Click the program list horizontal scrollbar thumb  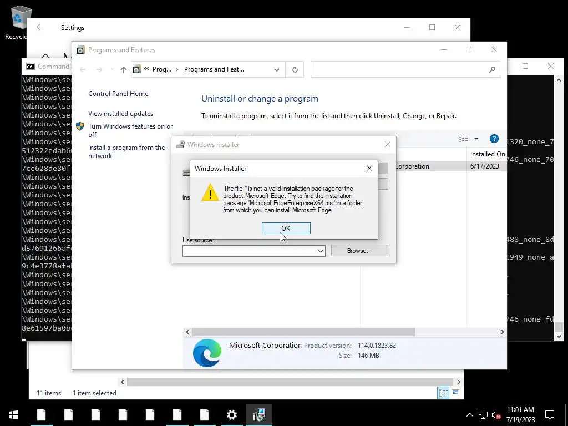pyautogui.click(x=304, y=332)
